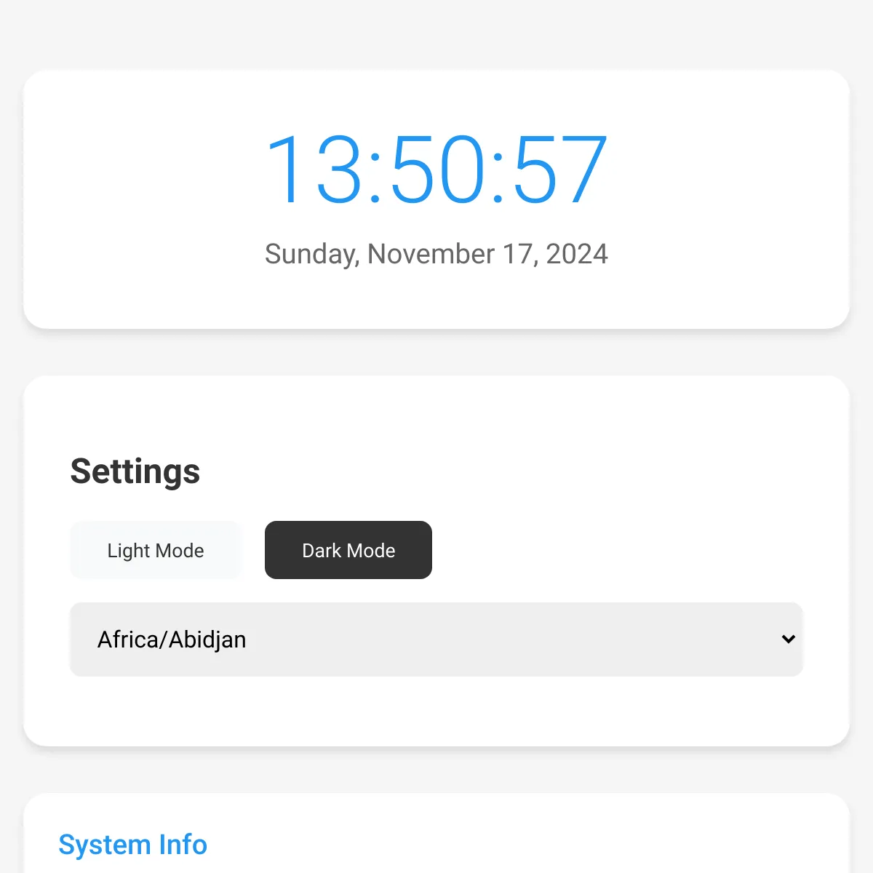This screenshot has height=873, width=873.
Task: Enable Dark Mode theme
Action: tap(348, 550)
